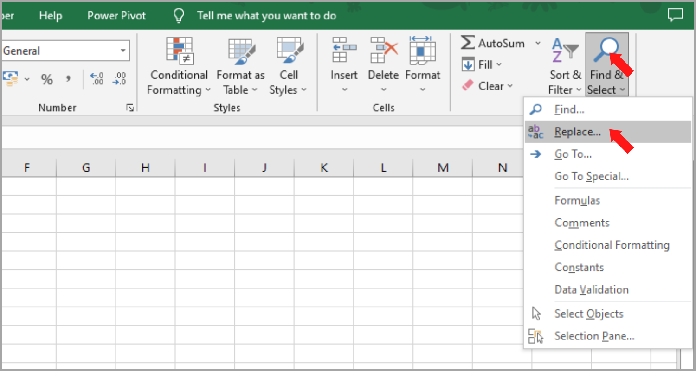The height and width of the screenshot is (371, 696).
Task: Select Replace... from the menu
Action: [578, 132]
